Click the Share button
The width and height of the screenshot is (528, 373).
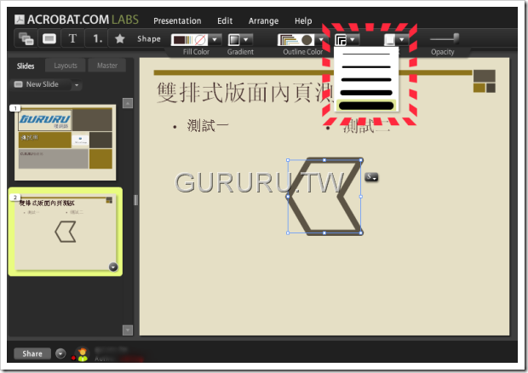(x=32, y=353)
